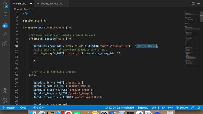This screenshot has width=203, height=114.
Task: Open notifications bell in status bar
Action: pos(199,108)
